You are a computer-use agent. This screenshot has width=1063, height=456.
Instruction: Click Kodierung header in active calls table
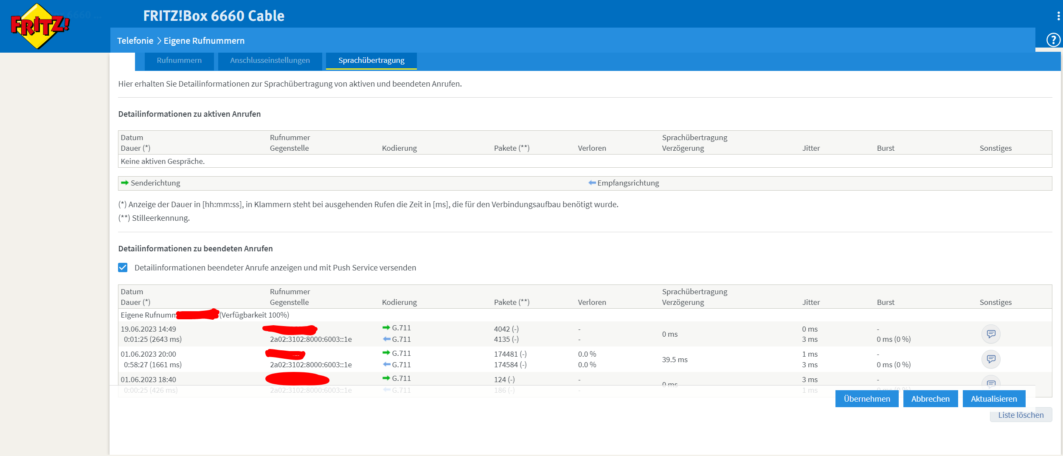(399, 148)
